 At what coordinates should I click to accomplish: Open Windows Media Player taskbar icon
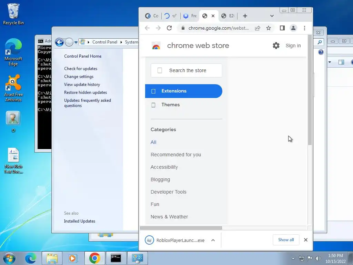tap(73, 258)
